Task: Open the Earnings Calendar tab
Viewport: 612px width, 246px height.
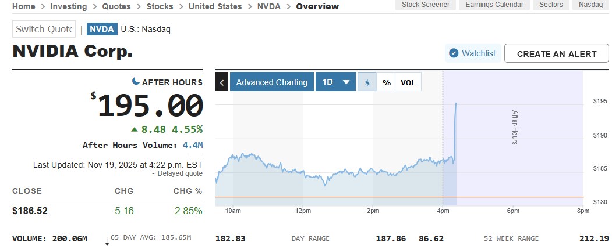Action: (x=496, y=5)
